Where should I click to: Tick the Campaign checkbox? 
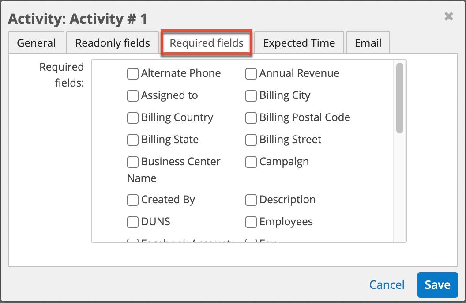point(251,162)
